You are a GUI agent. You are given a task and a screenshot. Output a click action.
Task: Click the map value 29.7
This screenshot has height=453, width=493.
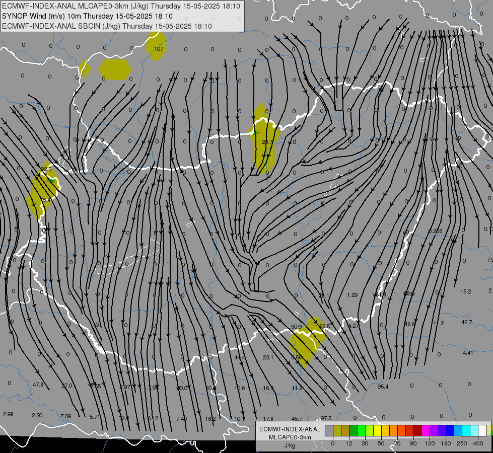(x=267, y=142)
